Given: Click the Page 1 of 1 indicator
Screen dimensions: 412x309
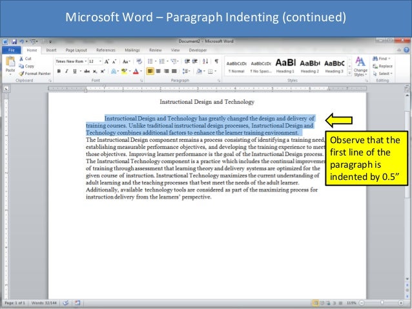Looking at the screenshot, I should (x=15, y=303).
